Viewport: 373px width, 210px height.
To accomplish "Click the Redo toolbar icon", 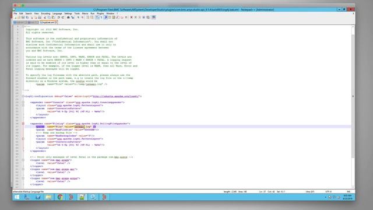I will tap(63, 17).
